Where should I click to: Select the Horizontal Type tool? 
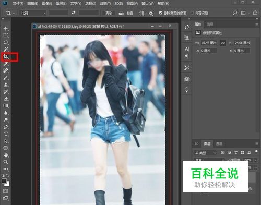point(6,134)
